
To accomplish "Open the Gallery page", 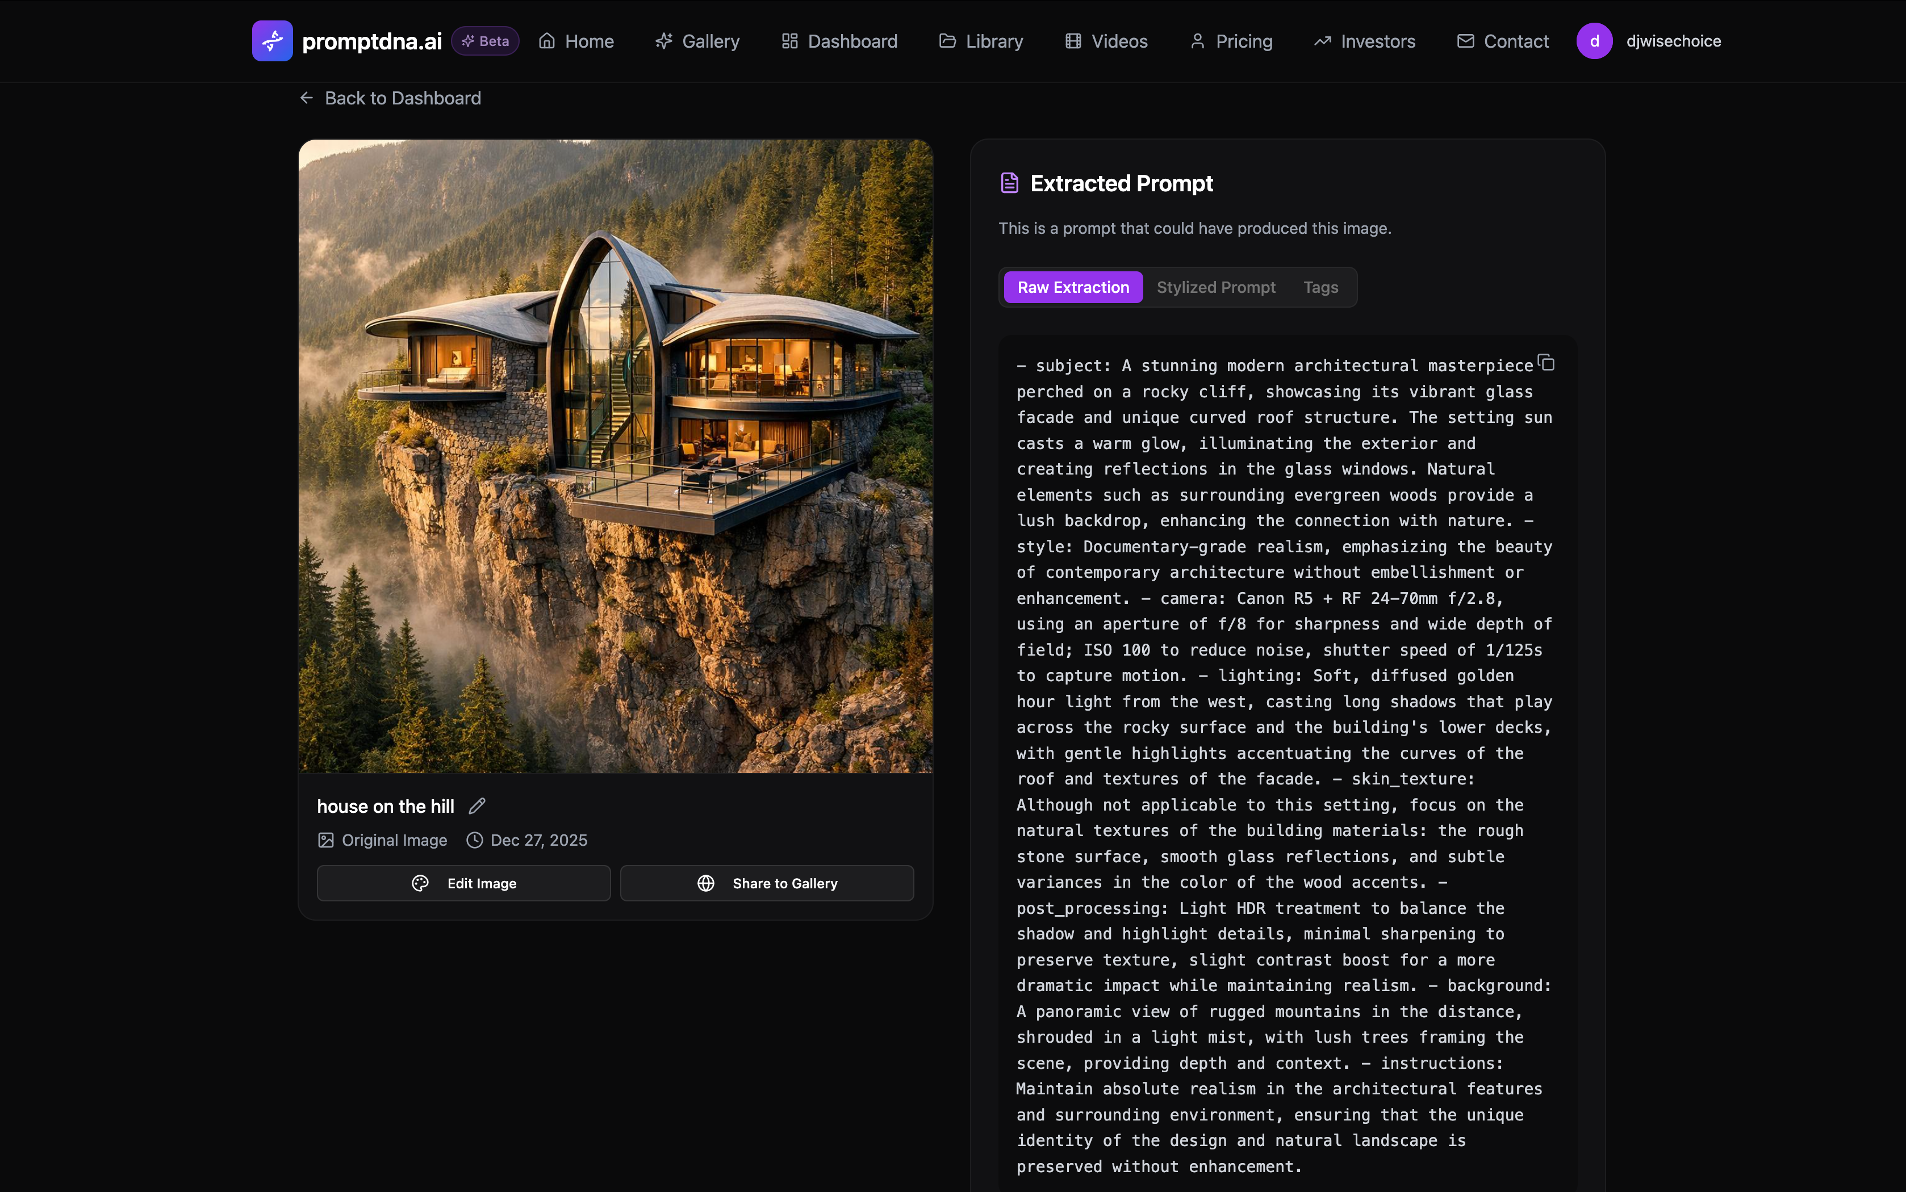I will click(x=697, y=41).
